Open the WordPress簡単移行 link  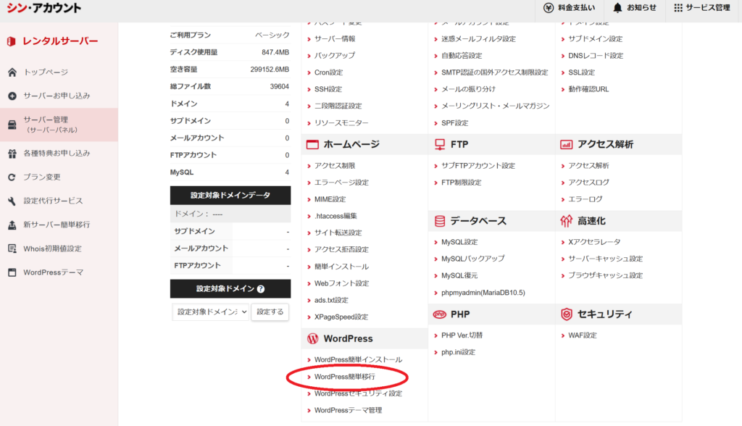click(x=345, y=377)
